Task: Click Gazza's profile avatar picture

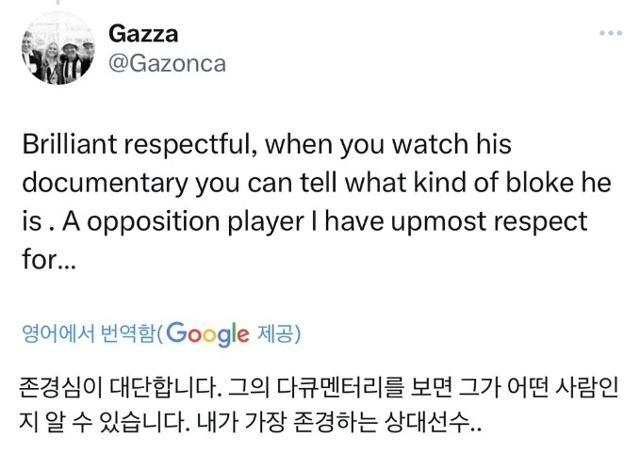Action: point(57,47)
